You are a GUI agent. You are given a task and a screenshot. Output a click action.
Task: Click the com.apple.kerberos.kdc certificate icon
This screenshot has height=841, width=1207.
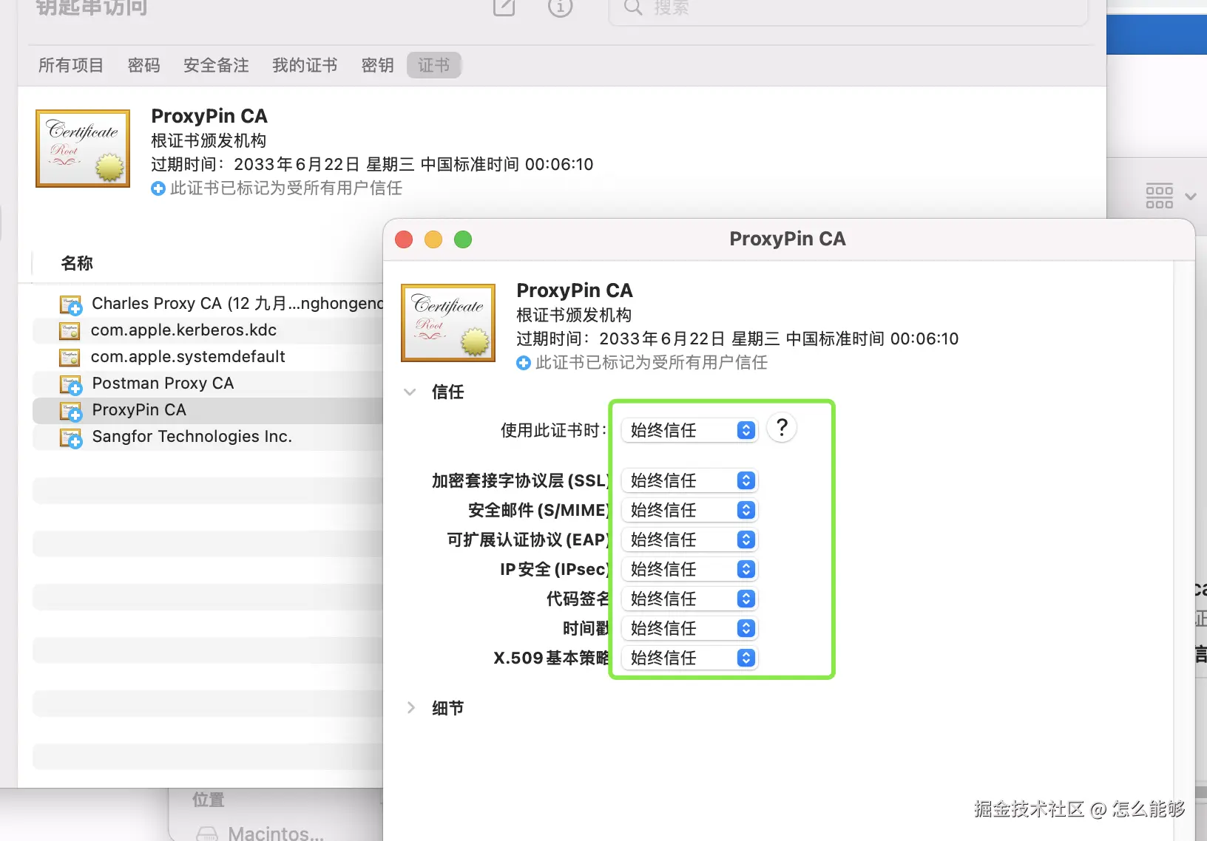[x=70, y=330]
